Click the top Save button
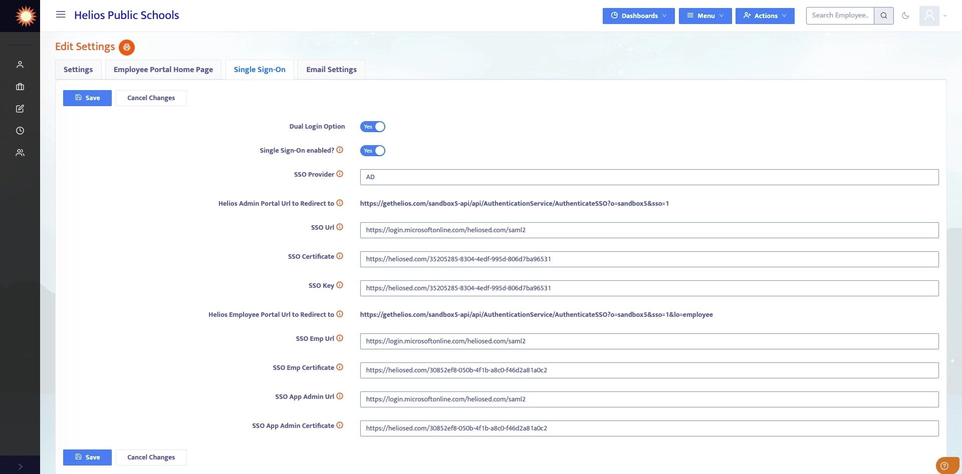The image size is (962, 474). click(87, 98)
